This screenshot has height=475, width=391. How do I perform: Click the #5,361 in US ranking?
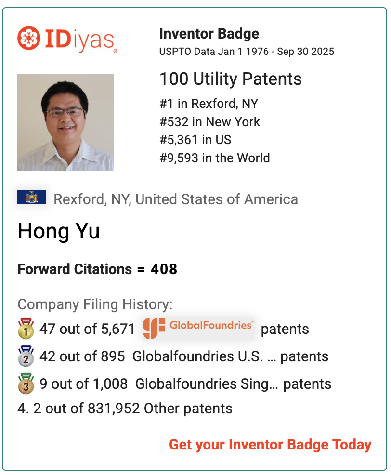195,140
